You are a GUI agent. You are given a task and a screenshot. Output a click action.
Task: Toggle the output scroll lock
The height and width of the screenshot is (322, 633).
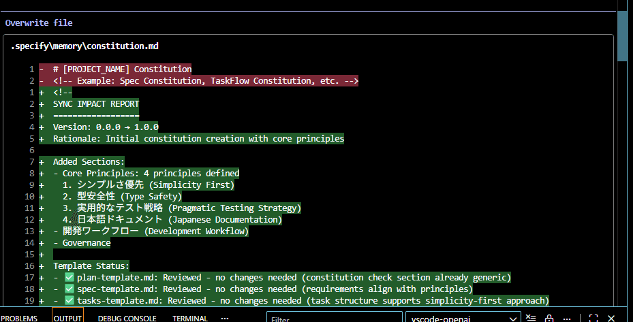click(549, 318)
